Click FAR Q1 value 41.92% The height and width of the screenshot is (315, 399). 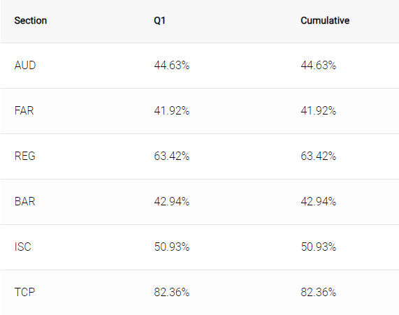[x=172, y=110]
